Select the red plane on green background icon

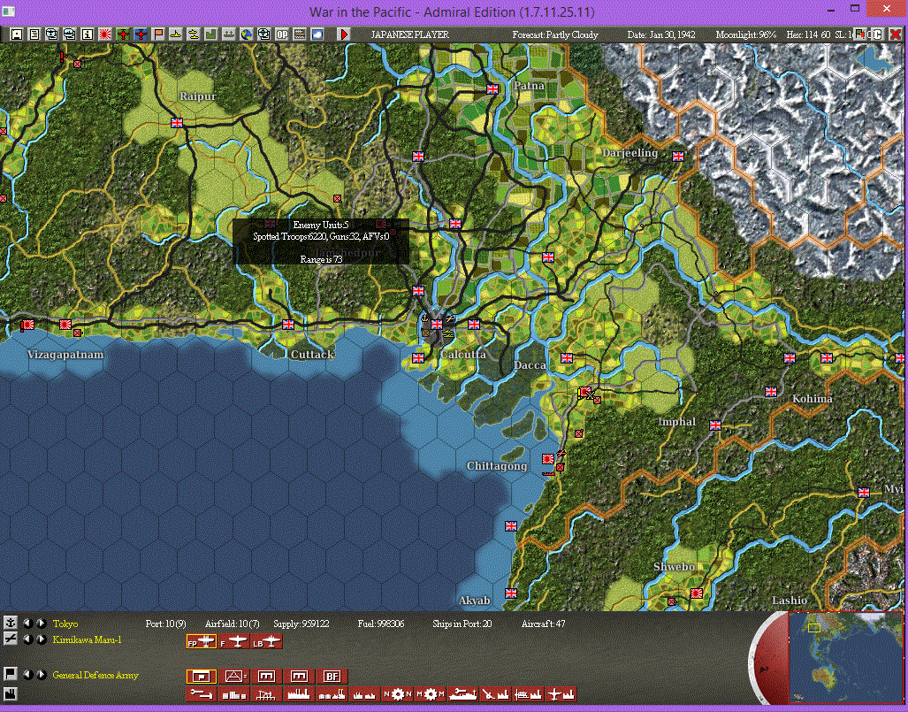[x=123, y=34]
